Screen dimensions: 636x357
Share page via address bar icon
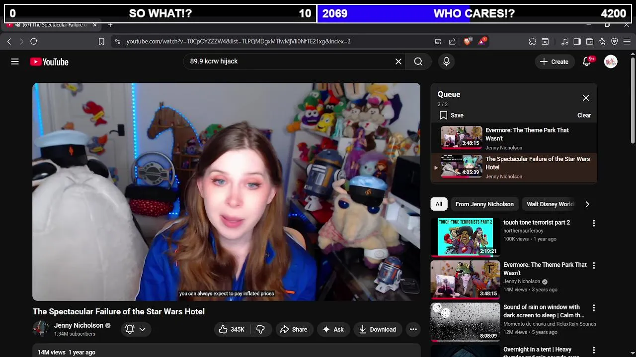click(453, 41)
